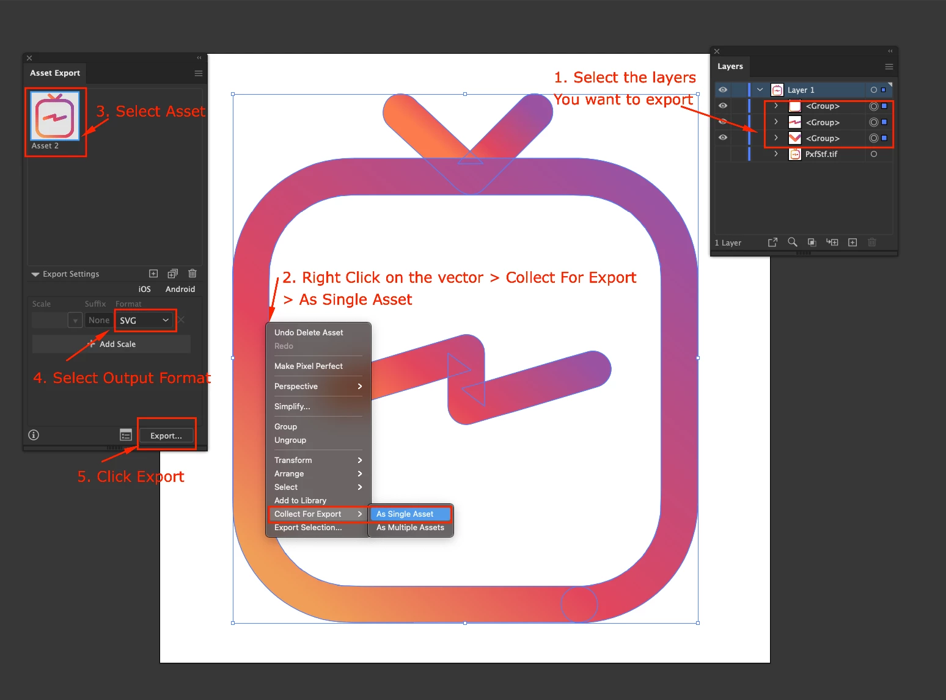Image resolution: width=946 pixels, height=700 pixels.
Task: Toggle visibility of Layer 1
Action: click(723, 90)
